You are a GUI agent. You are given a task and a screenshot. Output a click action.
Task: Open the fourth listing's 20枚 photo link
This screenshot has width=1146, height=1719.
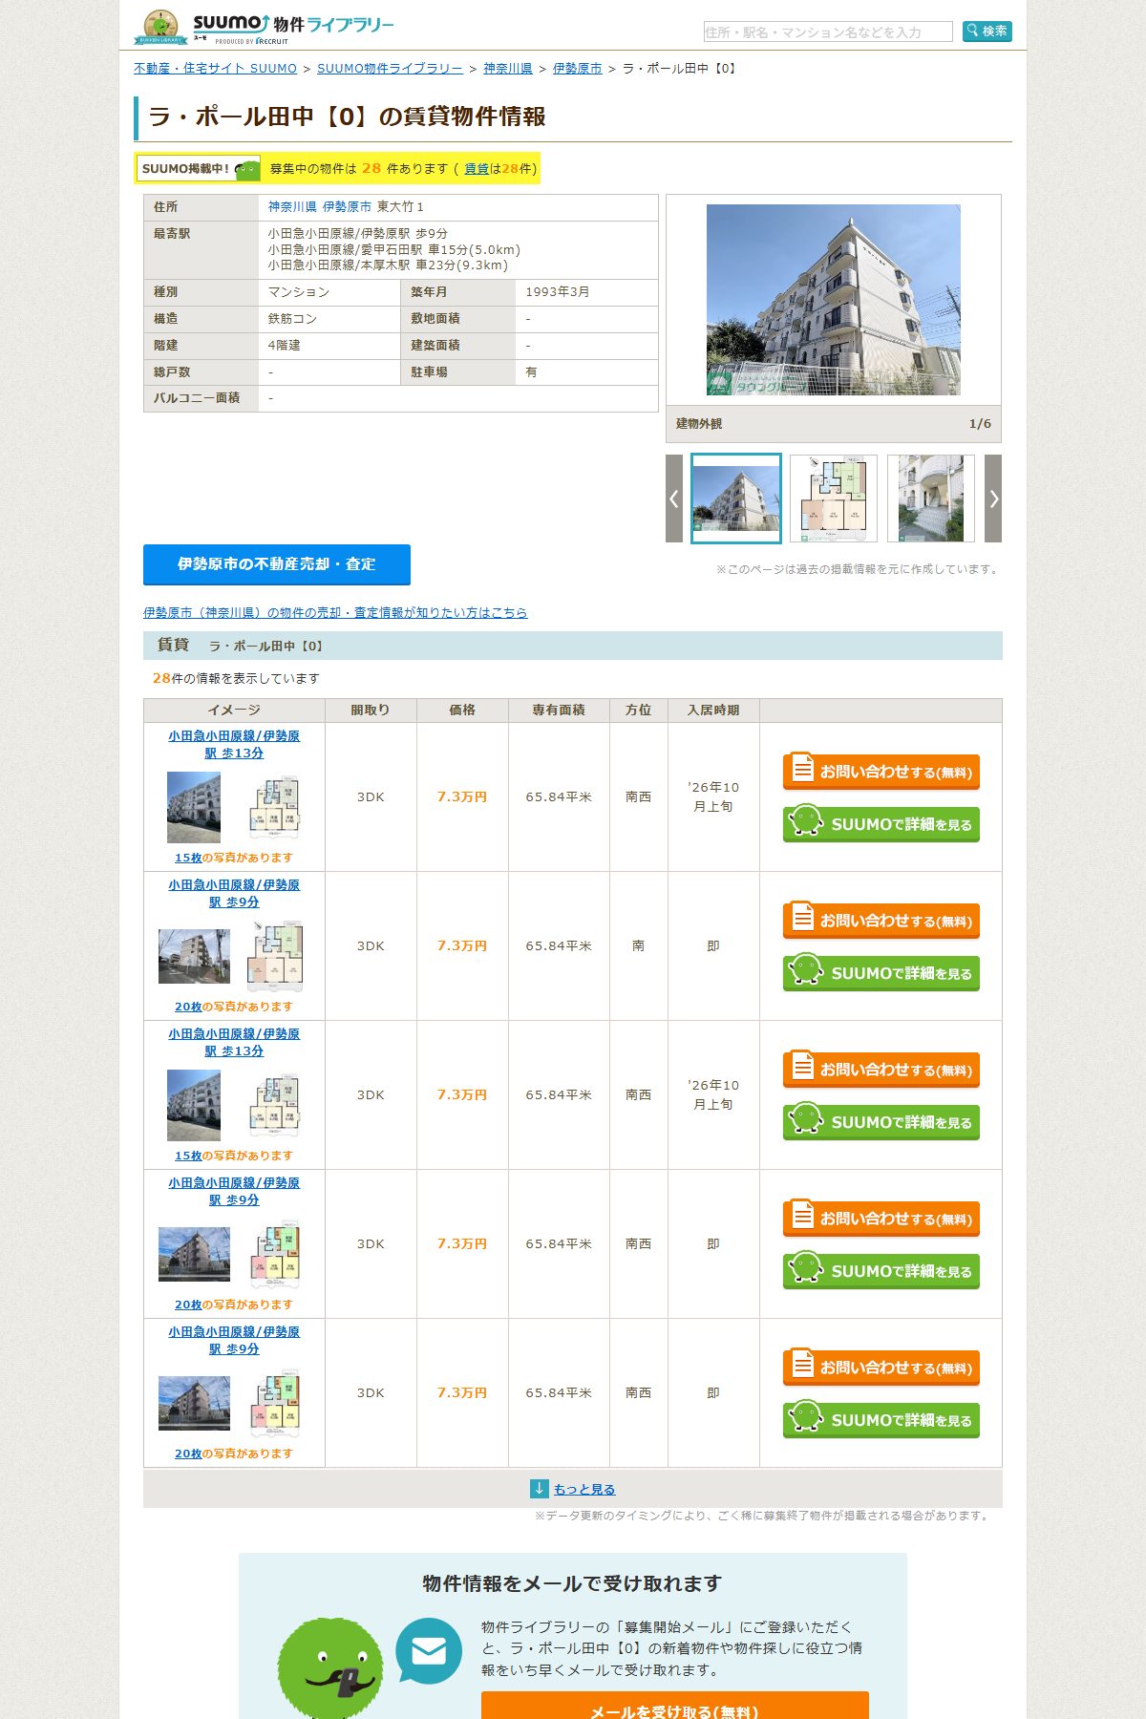188,1305
